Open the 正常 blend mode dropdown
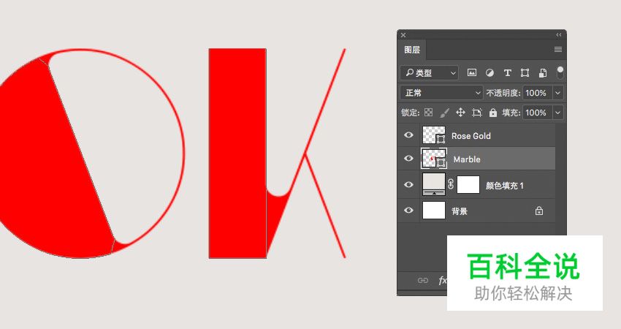Image resolution: width=621 pixels, height=329 pixels. pyautogui.click(x=441, y=93)
